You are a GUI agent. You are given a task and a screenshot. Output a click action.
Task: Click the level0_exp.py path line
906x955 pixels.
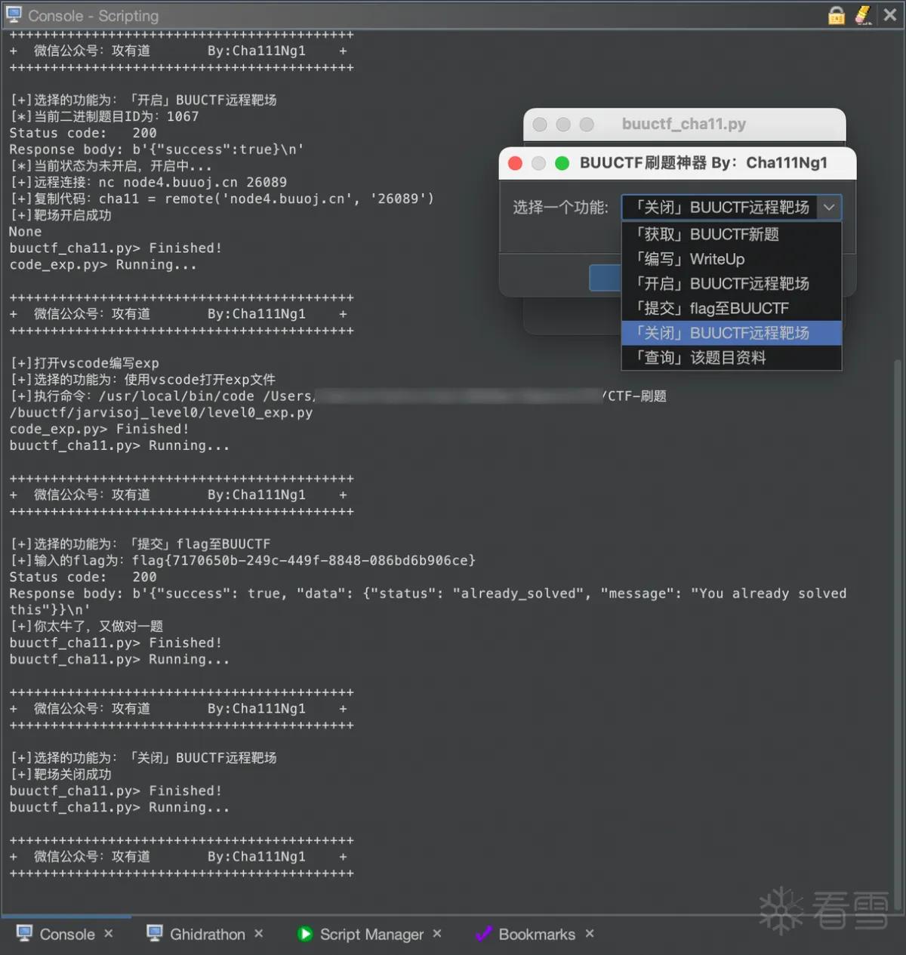(161, 412)
